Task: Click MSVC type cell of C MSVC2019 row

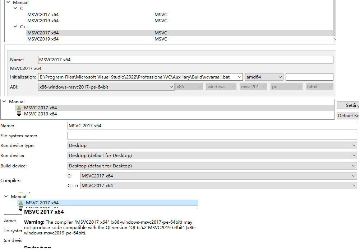Action: click(x=161, y=21)
